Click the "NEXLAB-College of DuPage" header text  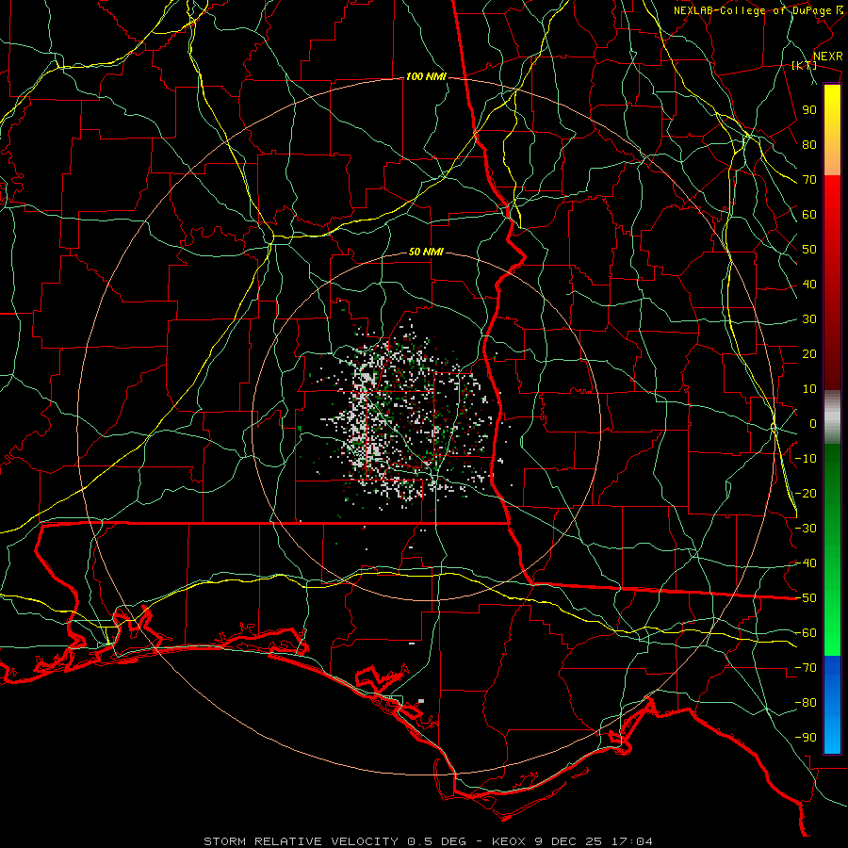[754, 10]
